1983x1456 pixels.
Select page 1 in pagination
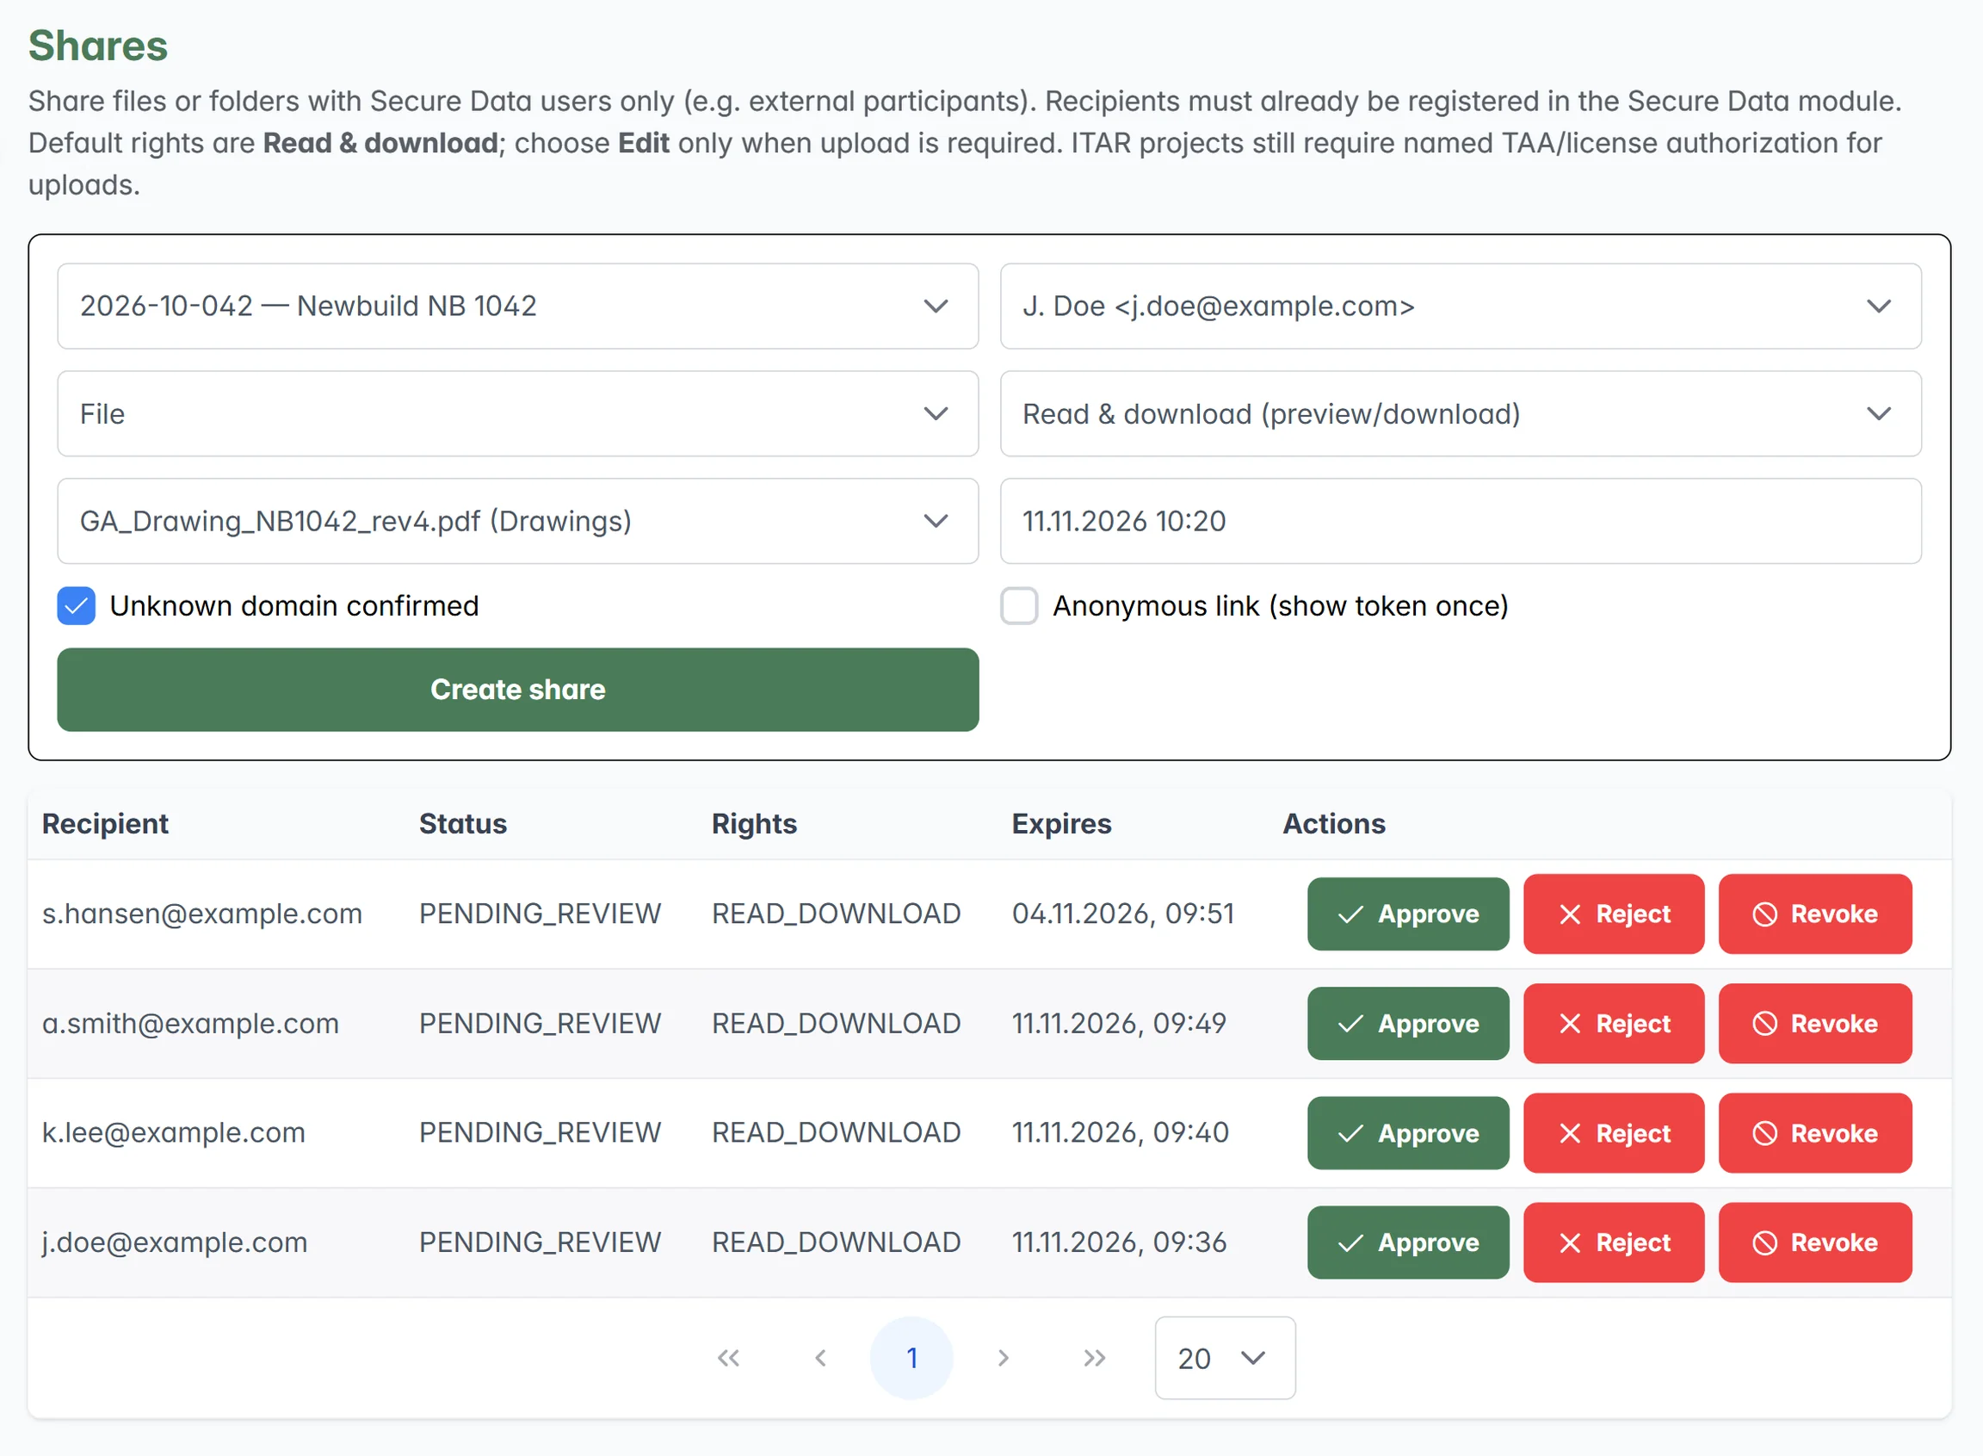[911, 1358]
